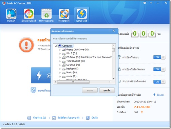
Task: Click the CD Drive (D:) disc icon
Action: click(x=64, y=57)
